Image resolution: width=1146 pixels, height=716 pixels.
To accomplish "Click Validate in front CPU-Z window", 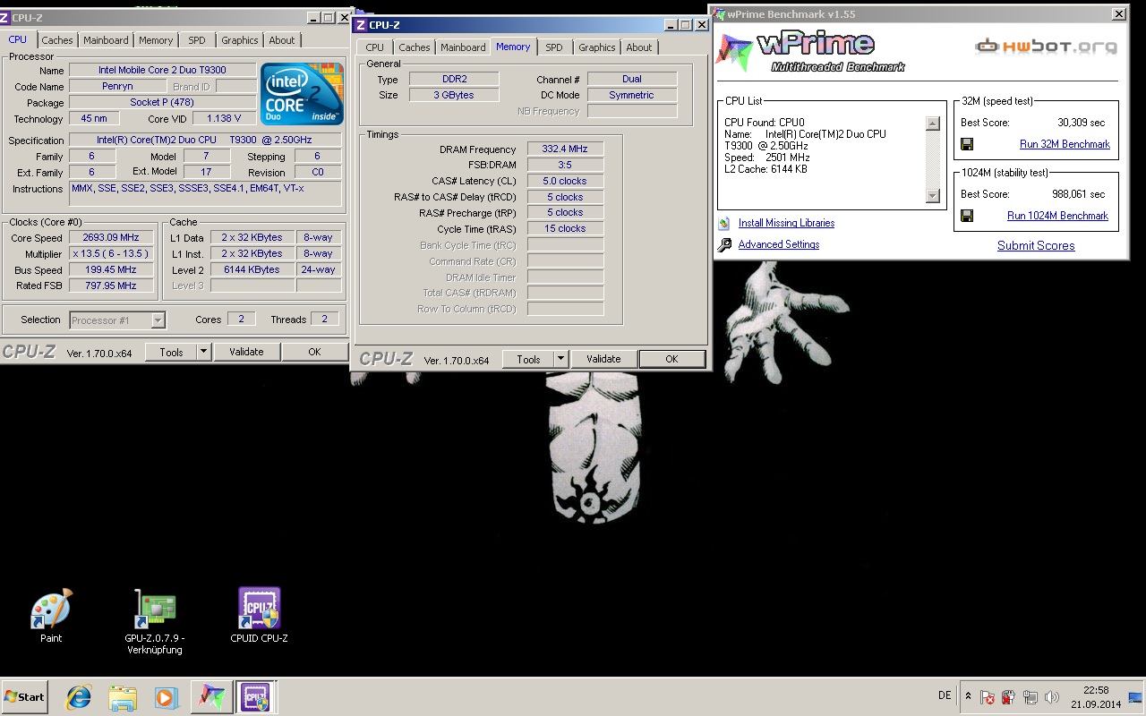I will [x=603, y=359].
